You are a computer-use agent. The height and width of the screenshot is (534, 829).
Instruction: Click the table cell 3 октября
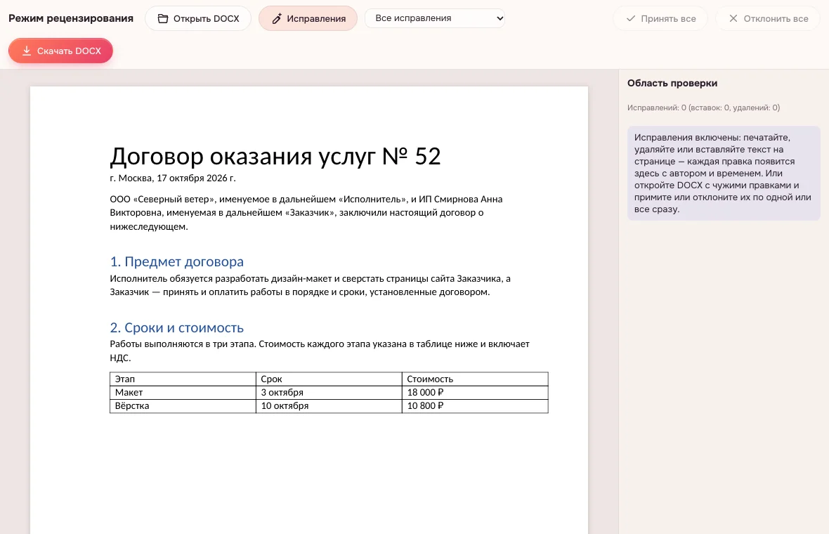329,392
